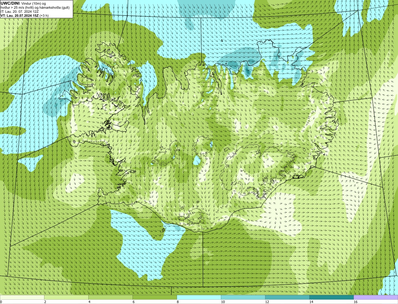The image size is (398, 304).
Task: Click the 0–2 m/s pale yellow legend swatch
Action: point(22,297)
